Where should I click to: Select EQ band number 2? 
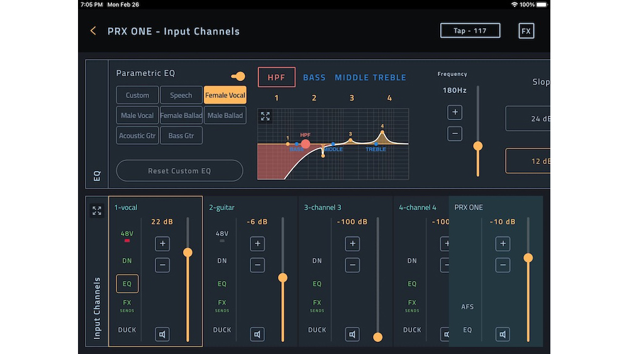314,98
